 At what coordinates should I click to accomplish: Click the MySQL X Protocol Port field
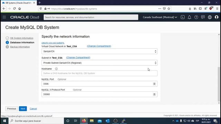click(x=99, y=94)
